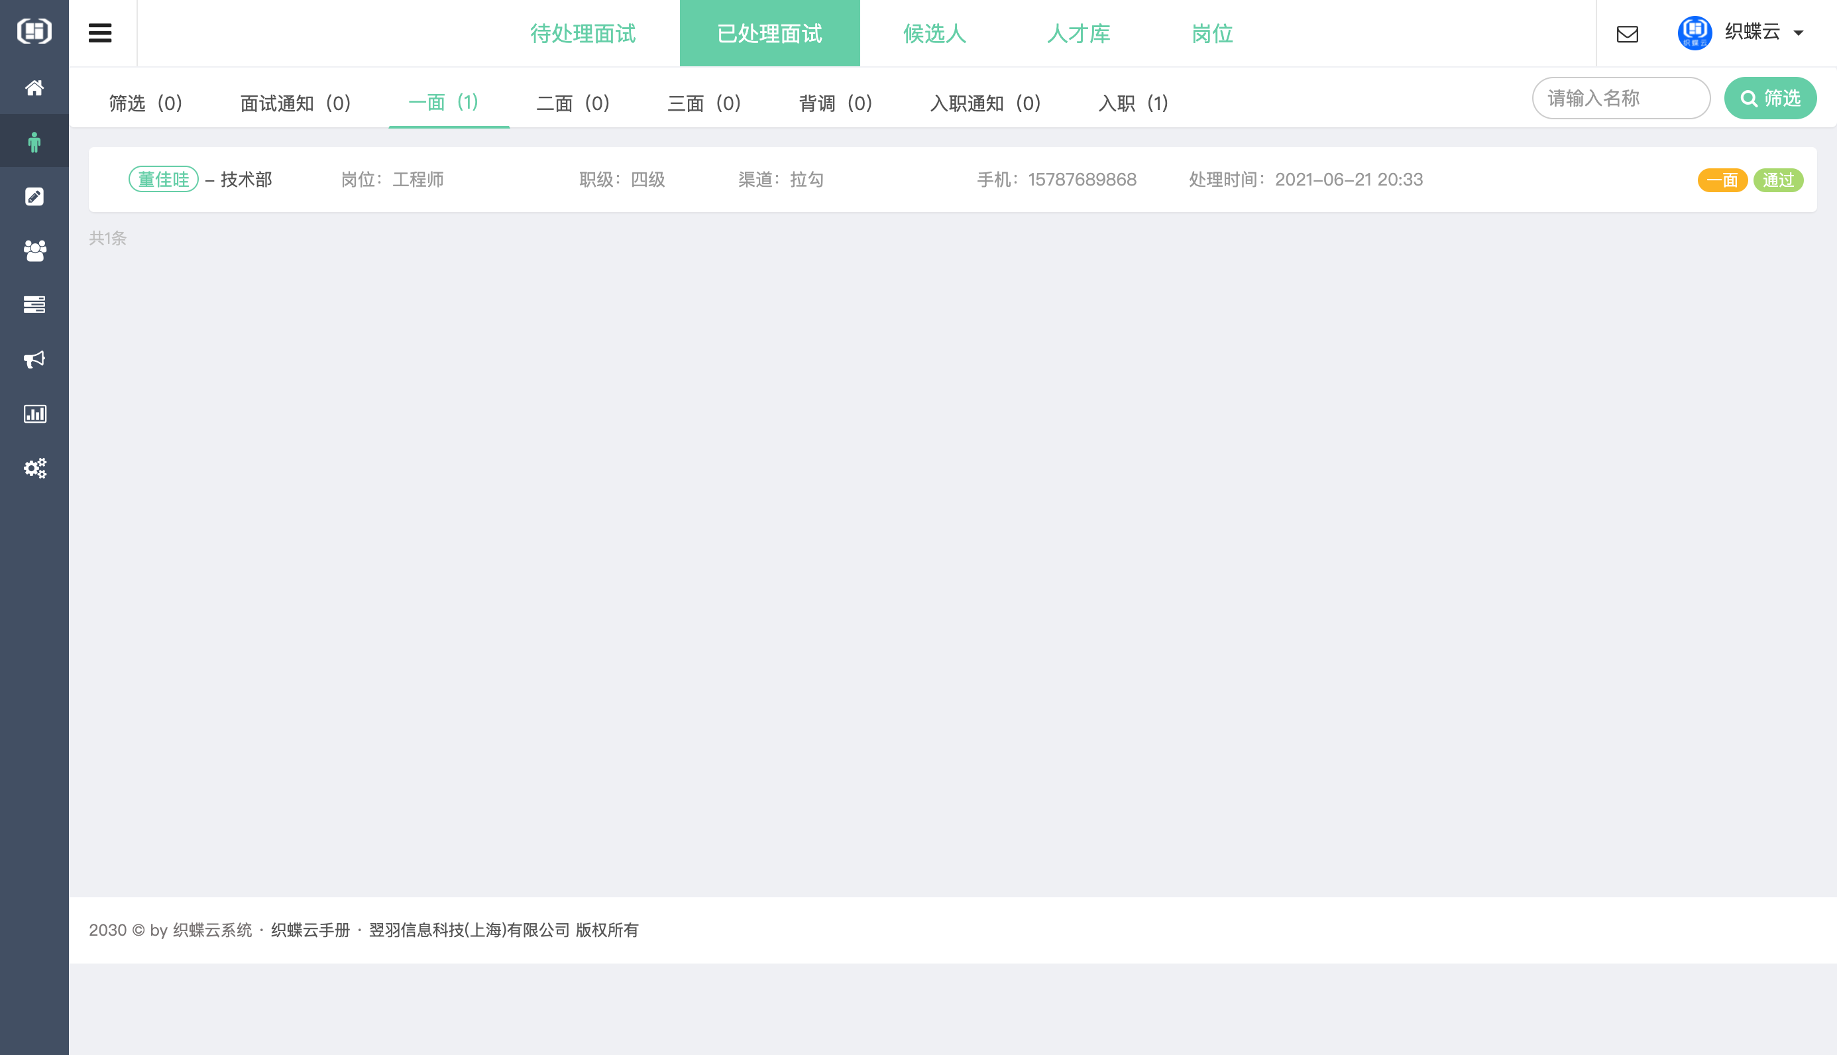Open the 人才库 tab

point(1079,33)
